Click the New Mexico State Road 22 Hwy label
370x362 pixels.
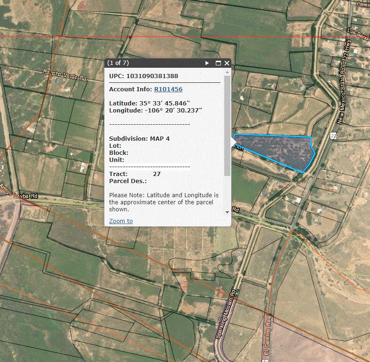point(344,82)
